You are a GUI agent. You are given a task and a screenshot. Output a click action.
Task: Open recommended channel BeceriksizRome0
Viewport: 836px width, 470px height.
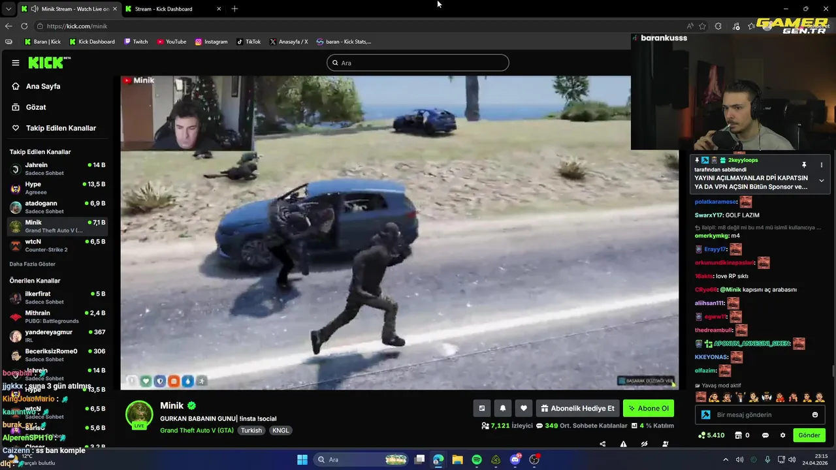point(57,354)
